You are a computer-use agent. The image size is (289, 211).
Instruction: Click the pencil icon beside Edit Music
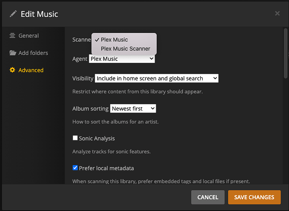pyautogui.click(x=13, y=14)
